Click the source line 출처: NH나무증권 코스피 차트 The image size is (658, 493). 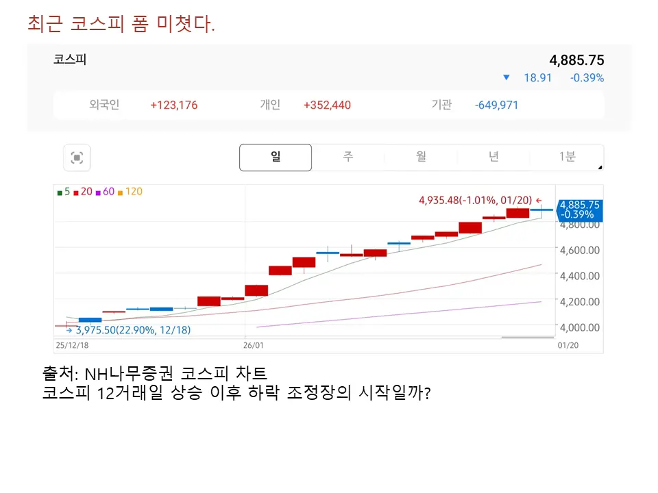pos(155,373)
